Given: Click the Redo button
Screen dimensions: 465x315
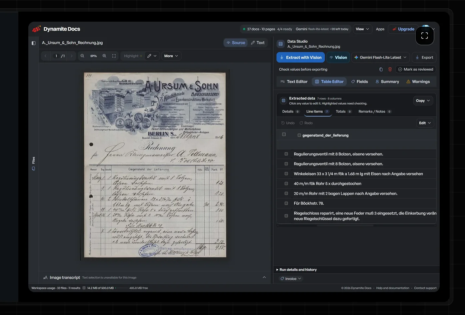Looking at the screenshot, I should (306, 123).
